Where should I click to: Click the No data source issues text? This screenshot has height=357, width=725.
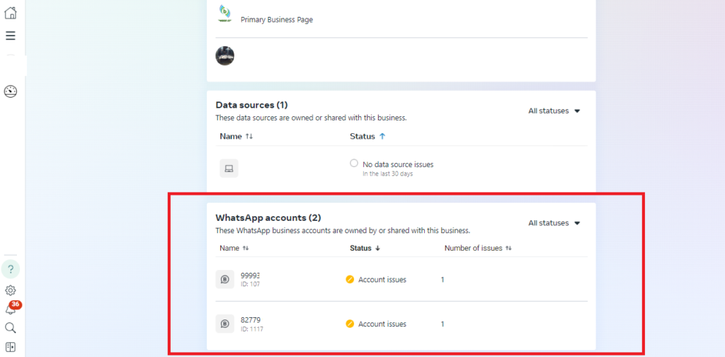tap(398, 164)
